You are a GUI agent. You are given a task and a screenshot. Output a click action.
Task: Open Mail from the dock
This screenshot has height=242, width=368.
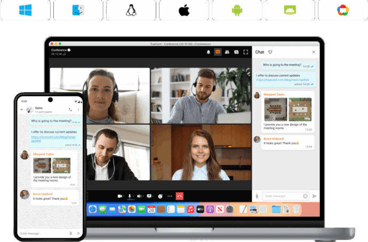pos(112,209)
